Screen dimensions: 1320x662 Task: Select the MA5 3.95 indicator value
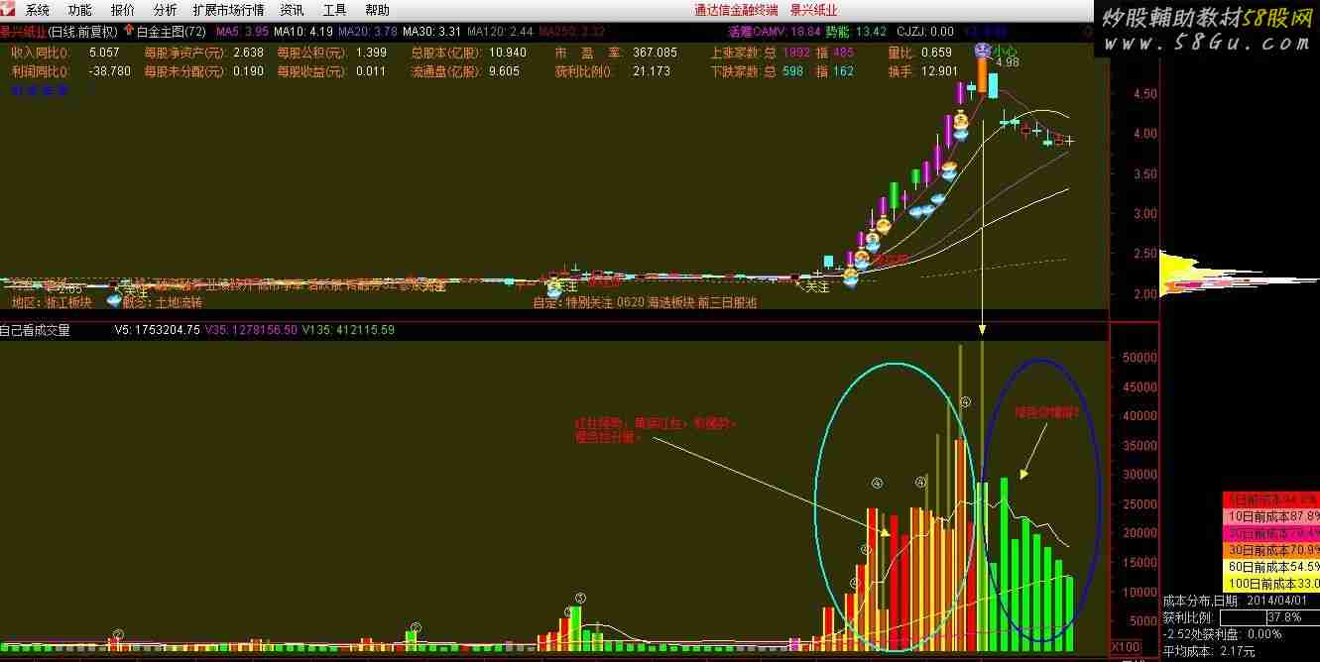[242, 32]
